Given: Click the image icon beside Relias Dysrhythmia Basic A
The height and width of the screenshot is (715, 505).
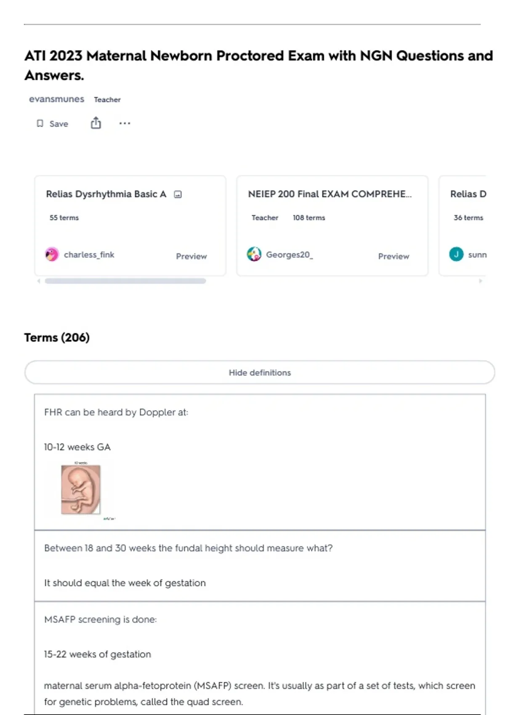Looking at the screenshot, I should point(178,194).
